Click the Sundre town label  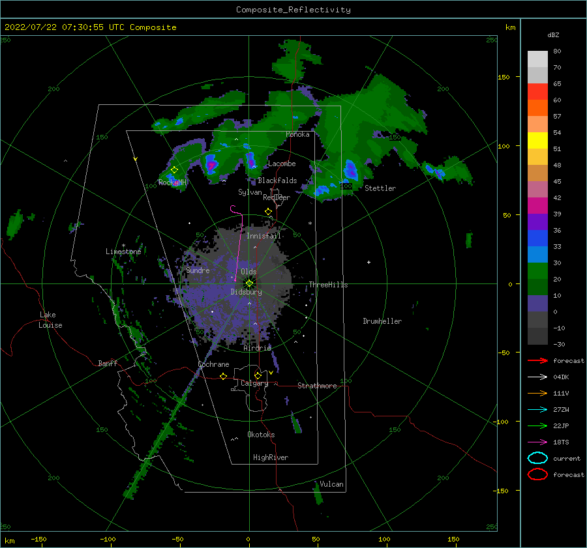198,270
